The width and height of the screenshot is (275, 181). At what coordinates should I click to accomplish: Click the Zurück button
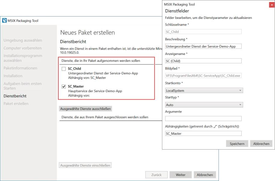(x=157, y=175)
